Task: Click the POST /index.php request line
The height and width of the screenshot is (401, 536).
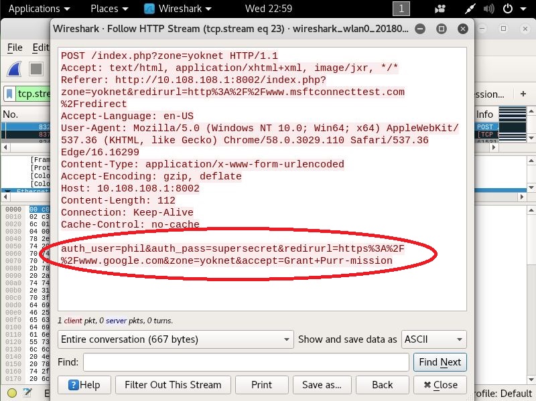Action: tap(170, 56)
